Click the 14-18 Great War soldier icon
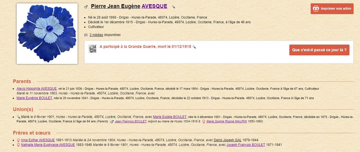The width and height of the screenshot is (360, 152). [x=93, y=49]
